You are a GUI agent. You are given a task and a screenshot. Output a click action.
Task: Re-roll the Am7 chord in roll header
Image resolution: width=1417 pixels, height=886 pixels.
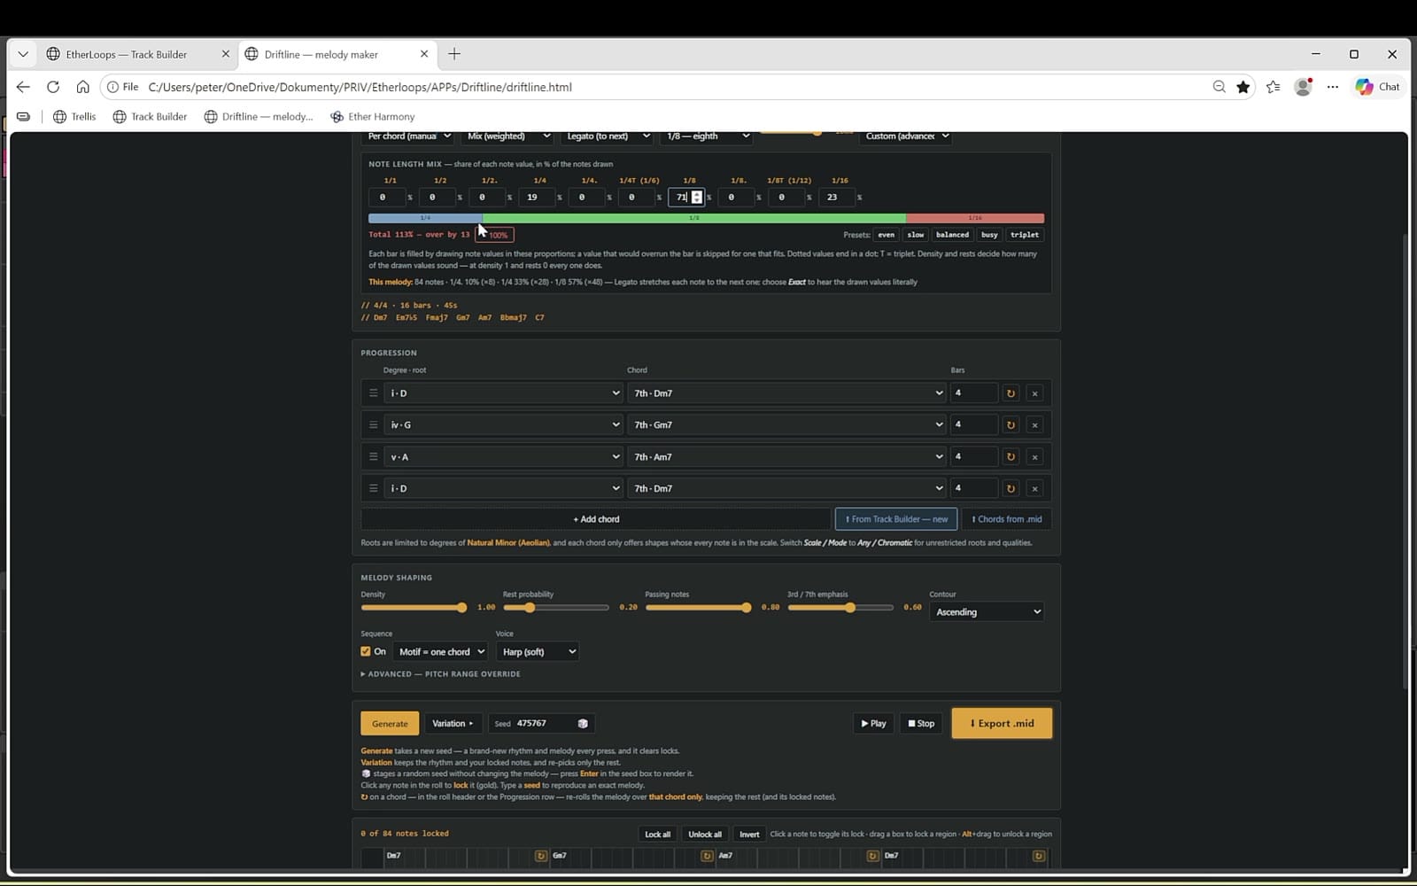[872, 856]
